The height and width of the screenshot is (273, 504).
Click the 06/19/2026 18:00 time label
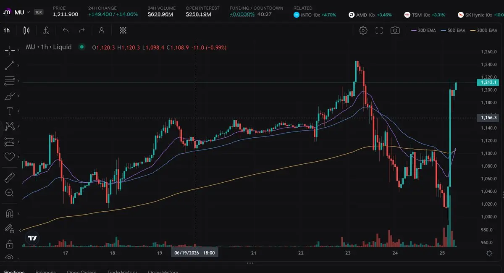point(194,253)
